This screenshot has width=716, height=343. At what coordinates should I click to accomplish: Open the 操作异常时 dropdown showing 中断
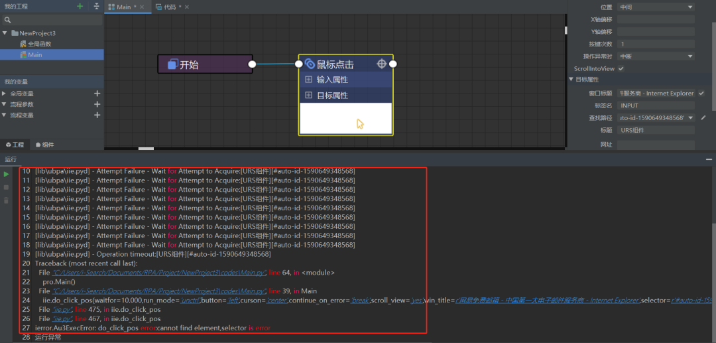655,56
